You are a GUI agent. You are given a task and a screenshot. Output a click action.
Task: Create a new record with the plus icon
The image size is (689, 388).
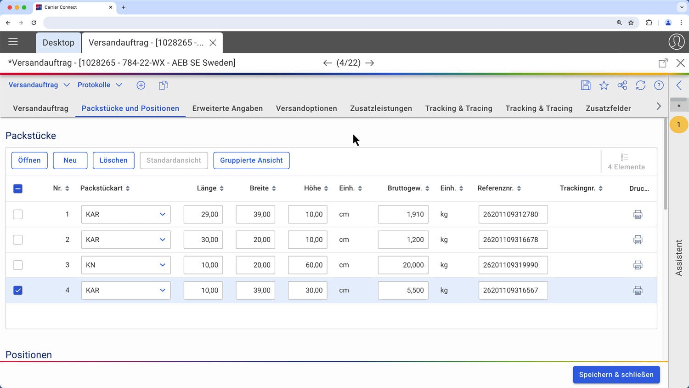pos(141,85)
